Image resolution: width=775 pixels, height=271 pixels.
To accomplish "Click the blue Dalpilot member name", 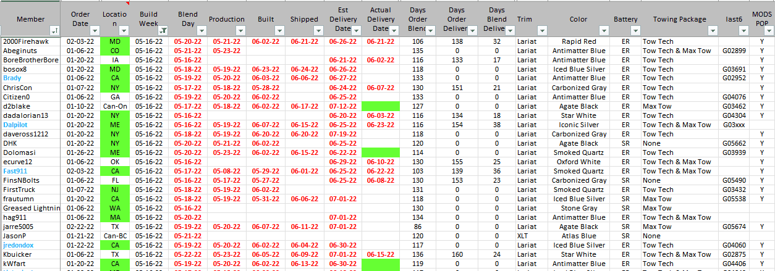I will click(15, 125).
